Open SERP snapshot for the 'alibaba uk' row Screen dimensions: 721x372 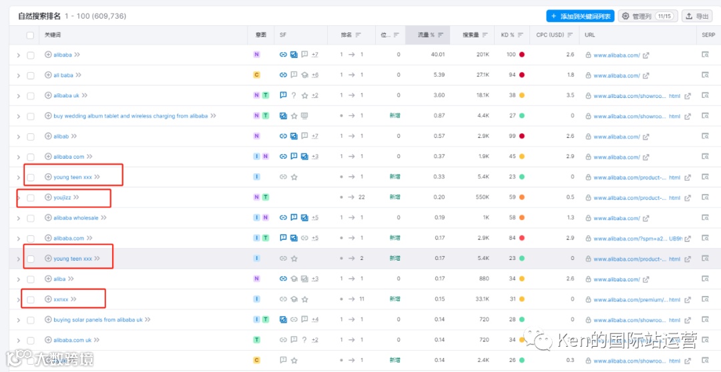tap(705, 95)
